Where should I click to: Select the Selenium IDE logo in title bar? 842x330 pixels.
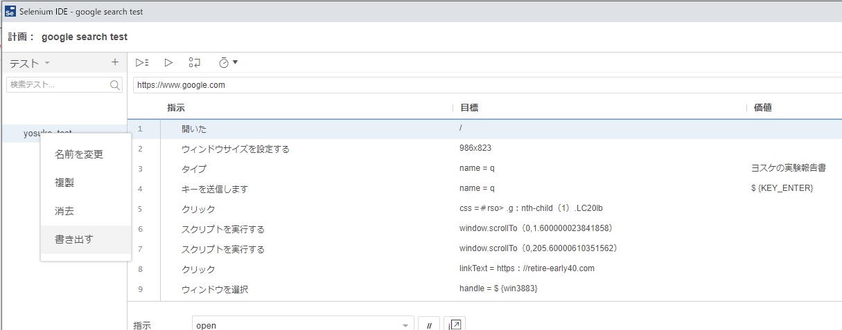coord(10,12)
